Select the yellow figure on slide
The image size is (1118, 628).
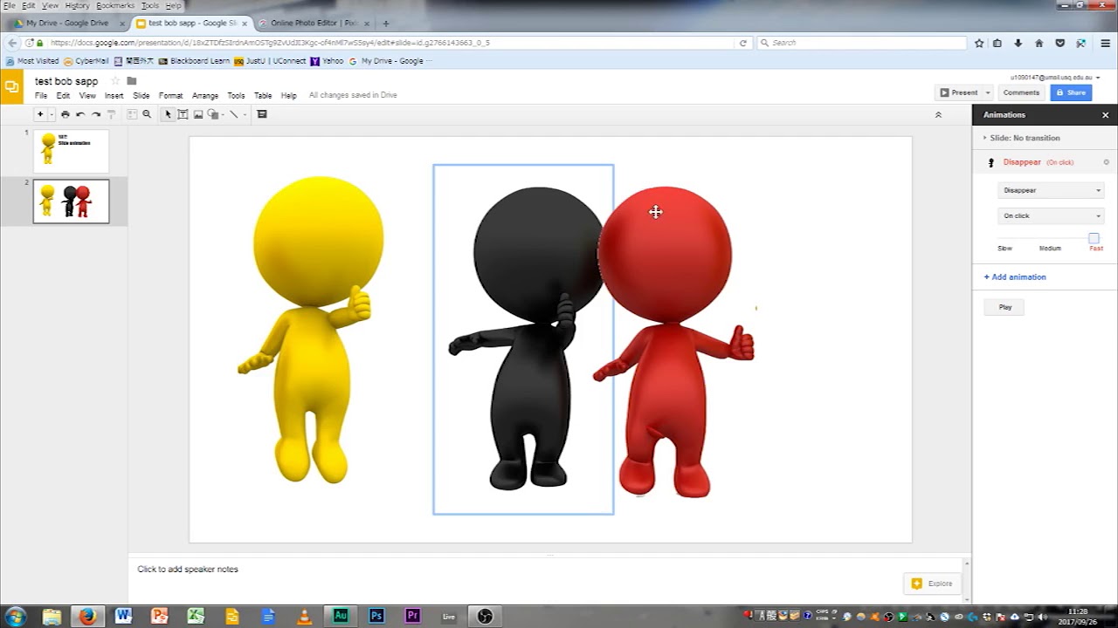click(312, 330)
